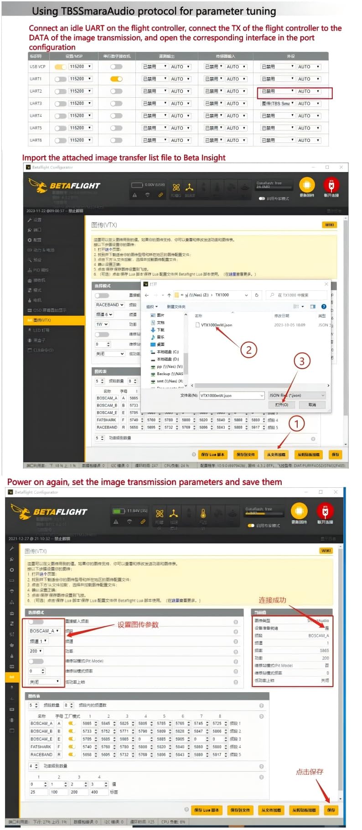Open RACEBAND band dropdown in middle window
Image resolution: width=362 pixels, height=830 pixels.
coord(110,305)
